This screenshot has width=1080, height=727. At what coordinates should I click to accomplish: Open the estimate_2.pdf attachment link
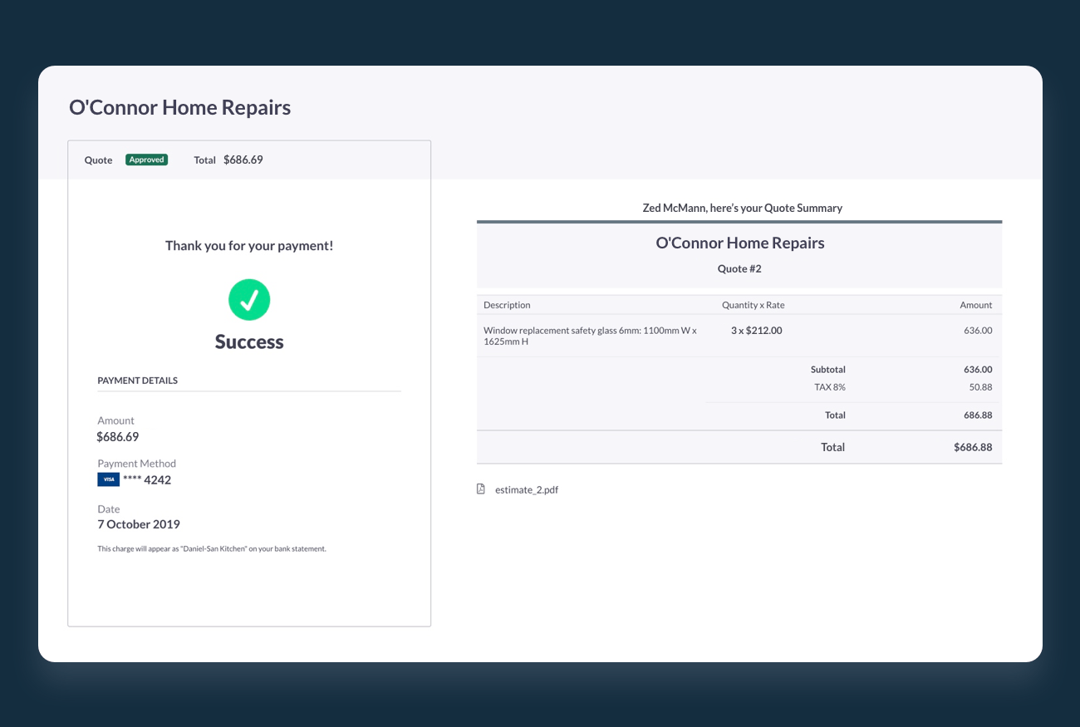point(527,490)
